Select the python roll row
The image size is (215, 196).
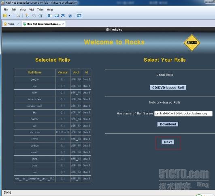[x=52, y=146]
